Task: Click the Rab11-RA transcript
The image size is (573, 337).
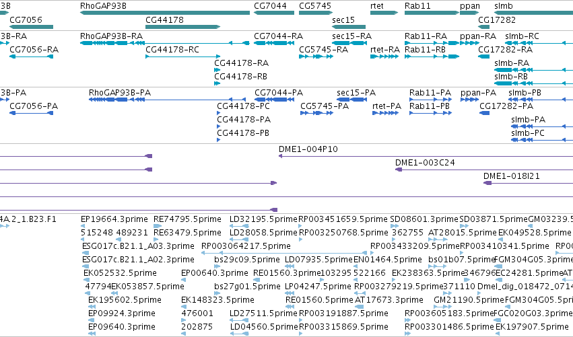Action: click(x=432, y=43)
